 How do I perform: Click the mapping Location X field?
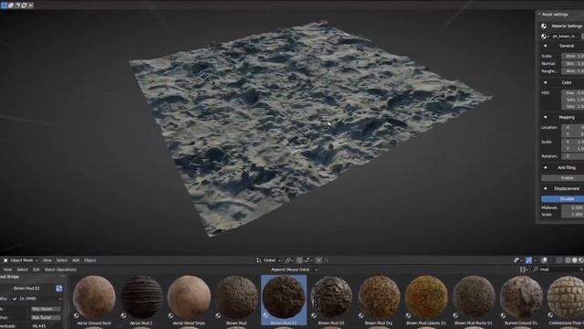(x=573, y=127)
